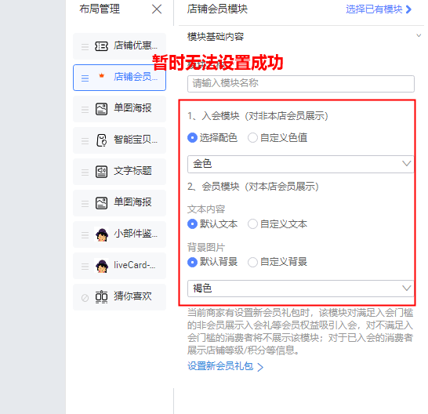Viewport: 428px width, 414px height.
Task: Click the drag handle of second 单图海报
Action: tap(85, 204)
